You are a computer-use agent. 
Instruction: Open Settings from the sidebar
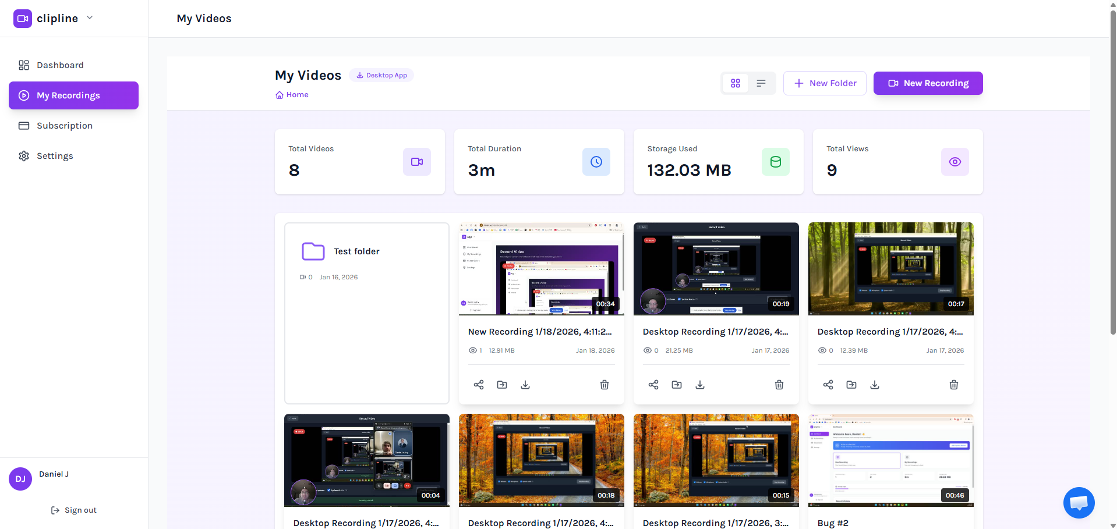tap(73, 156)
